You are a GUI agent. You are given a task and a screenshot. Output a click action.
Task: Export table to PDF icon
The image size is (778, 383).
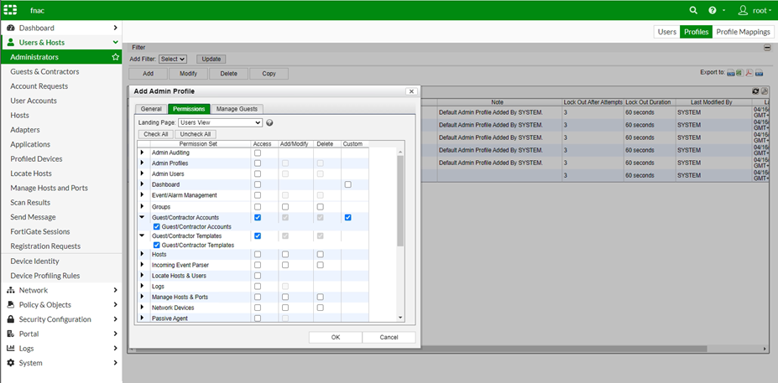click(x=749, y=73)
